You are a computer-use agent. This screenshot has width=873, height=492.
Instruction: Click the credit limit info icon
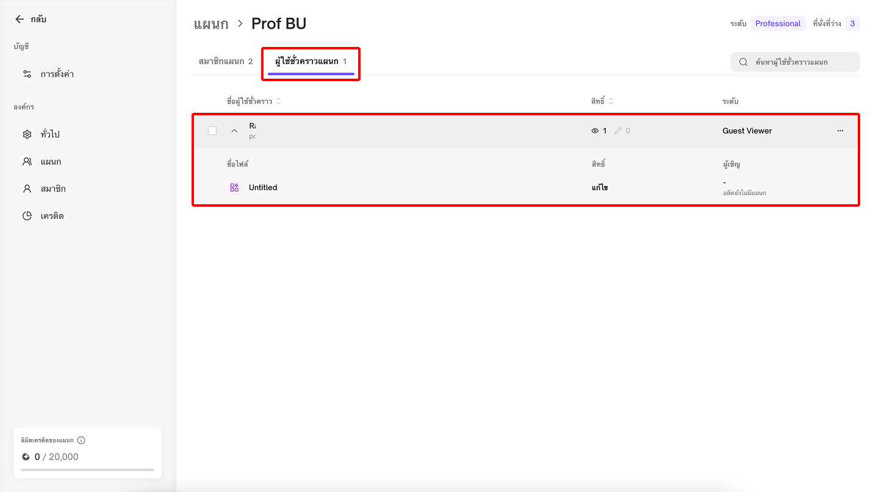[x=81, y=440]
